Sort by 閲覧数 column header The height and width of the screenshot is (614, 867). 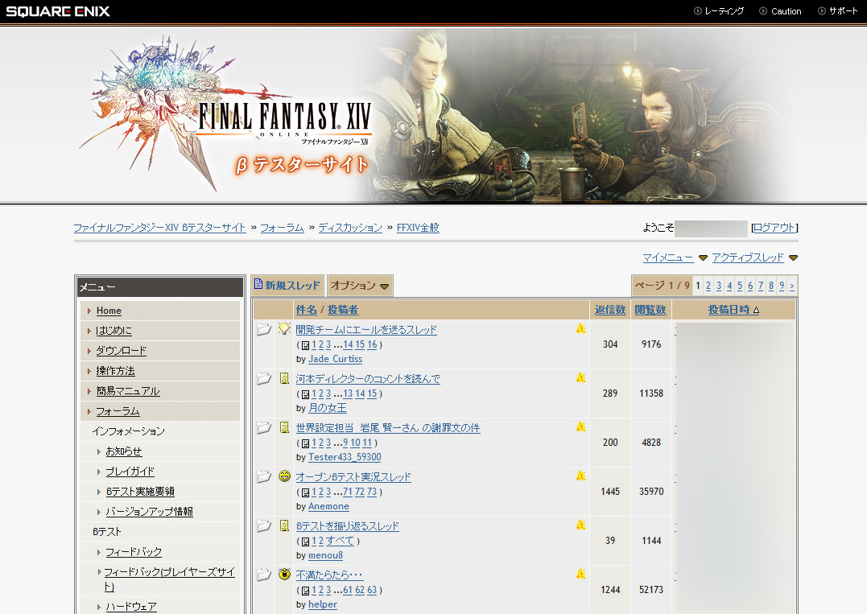tap(650, 310)
